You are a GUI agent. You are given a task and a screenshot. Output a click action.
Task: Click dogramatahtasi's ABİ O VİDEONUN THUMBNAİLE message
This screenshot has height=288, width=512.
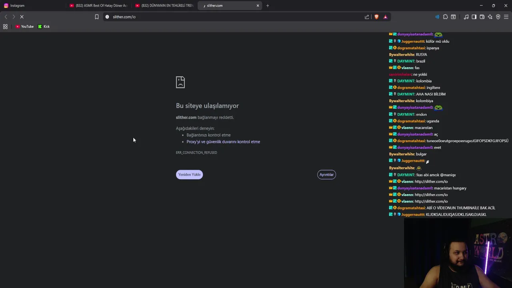click(442, 208)
